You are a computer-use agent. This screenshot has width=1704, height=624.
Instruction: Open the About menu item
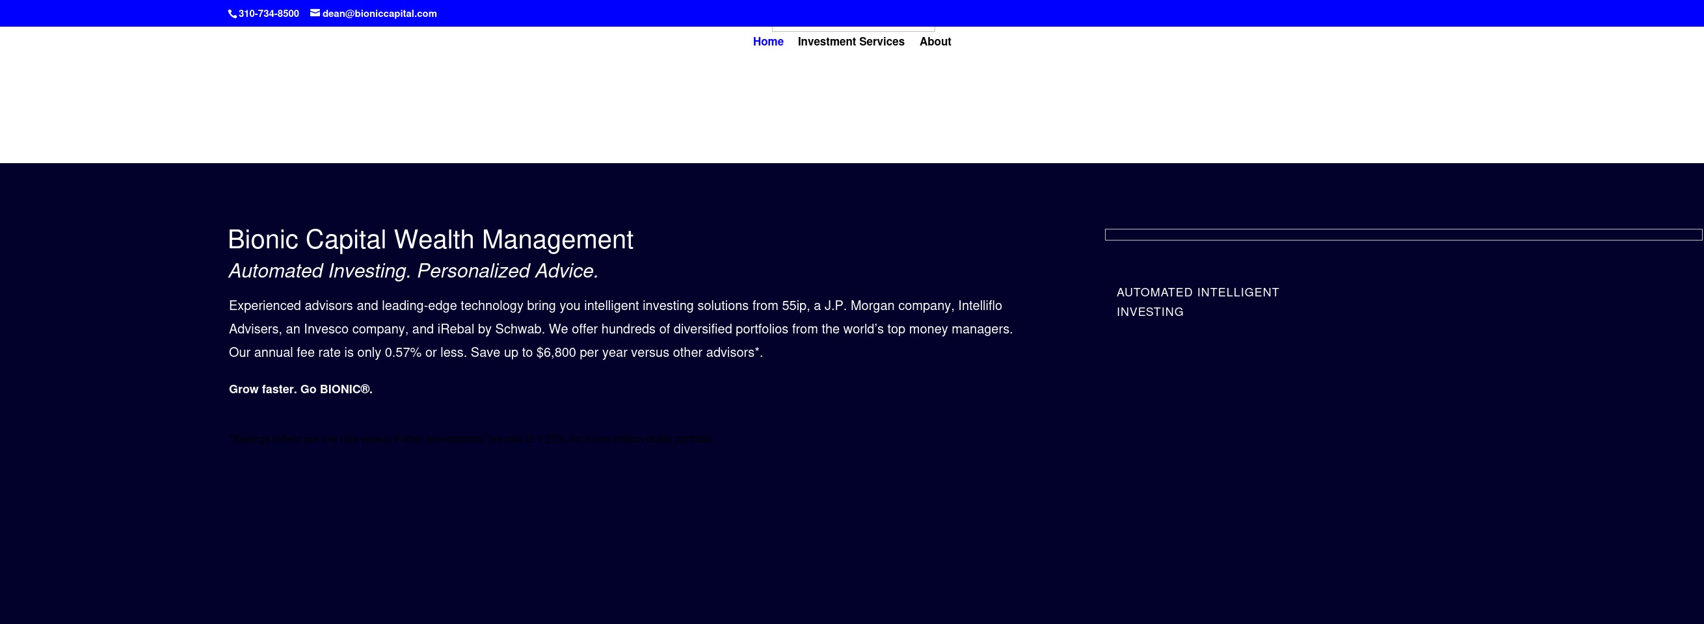pyautogui.click(x=935, y=42)
